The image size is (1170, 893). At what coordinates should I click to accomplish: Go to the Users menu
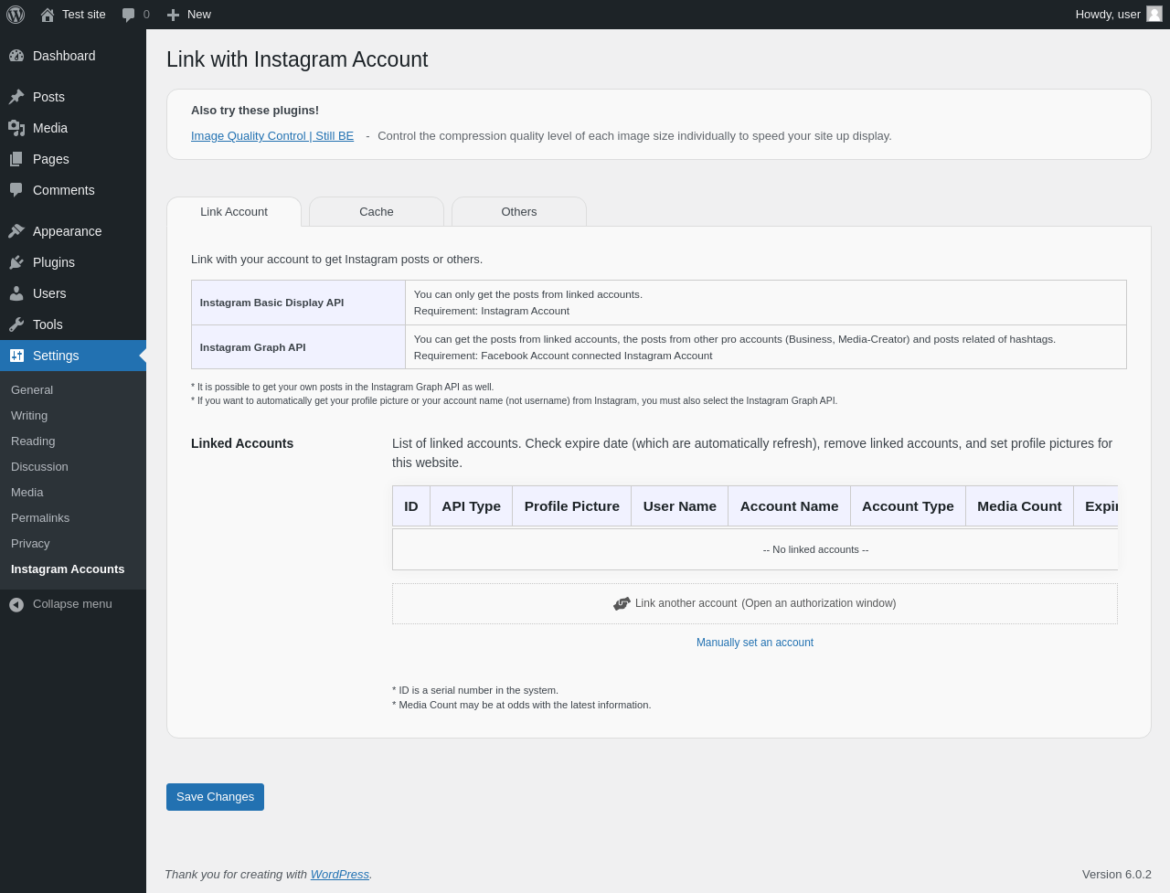pos(73,293)
